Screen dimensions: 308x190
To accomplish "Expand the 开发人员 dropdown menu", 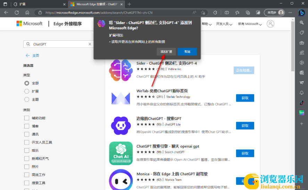I will pos(224,24).
